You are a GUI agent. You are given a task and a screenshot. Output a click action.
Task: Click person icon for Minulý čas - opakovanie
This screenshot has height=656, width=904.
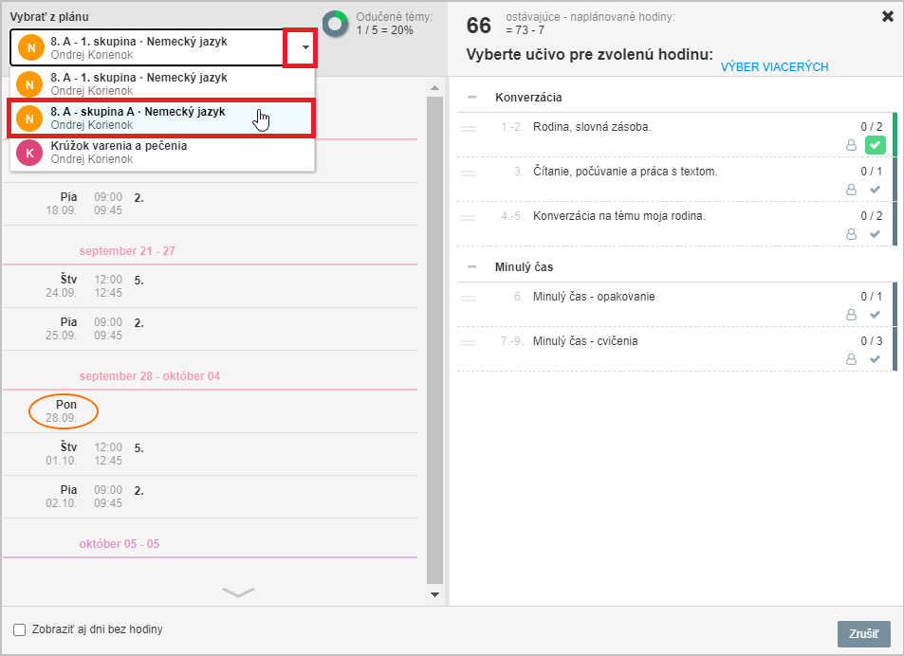pyautogui.click(x=851, y=315)
